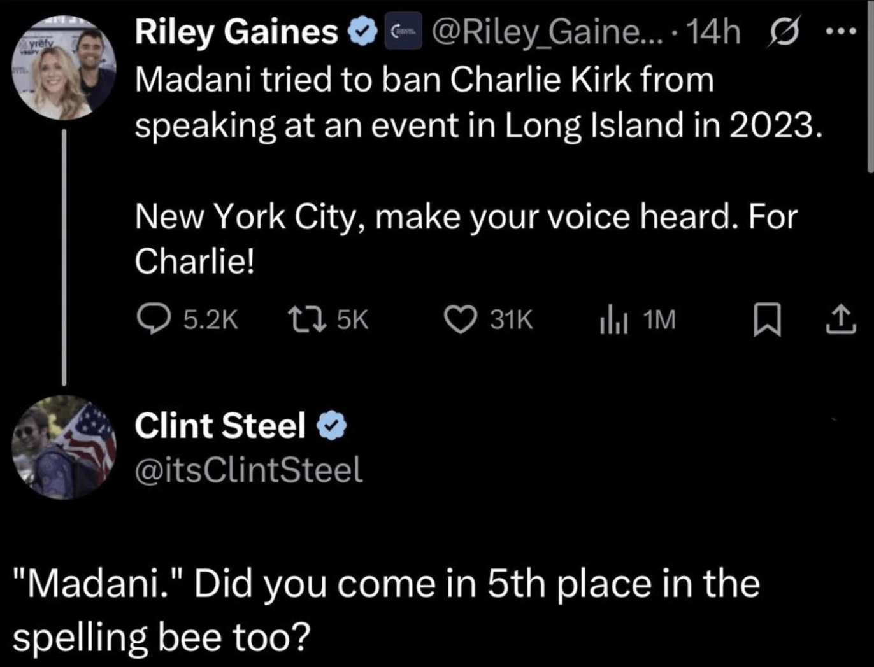This screenshot has height=667, width=874.
Task: Share the Riley Gaines post
Action: [x=840, y=319]
